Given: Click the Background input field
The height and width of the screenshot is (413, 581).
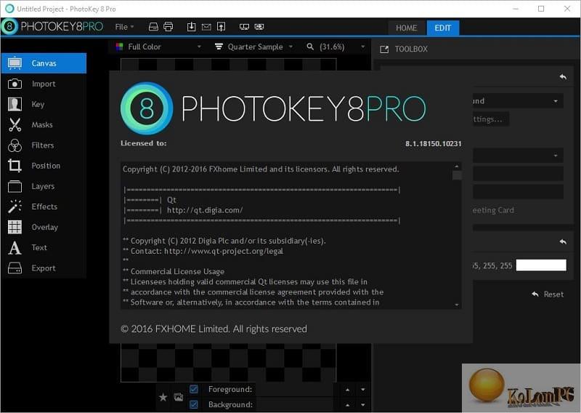Looking at the screenshot, I should pyautogui.click(x=296, y=404).
